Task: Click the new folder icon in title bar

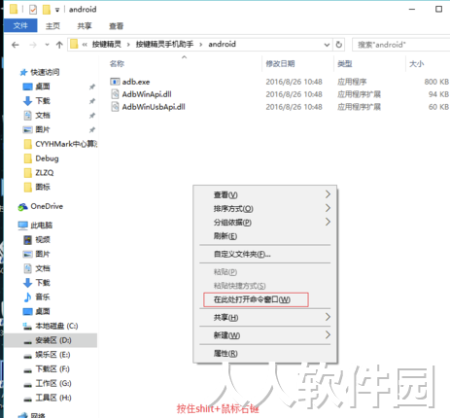Action: point(47,10)
